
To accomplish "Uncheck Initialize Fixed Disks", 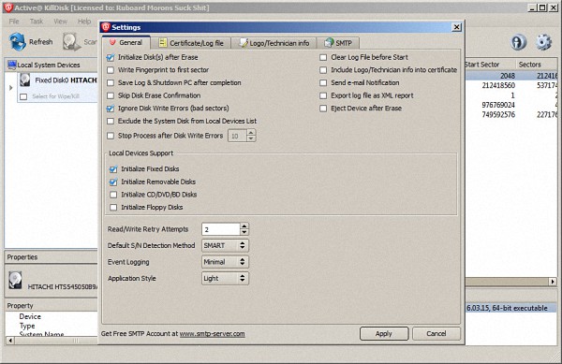I will click(113, 169).
